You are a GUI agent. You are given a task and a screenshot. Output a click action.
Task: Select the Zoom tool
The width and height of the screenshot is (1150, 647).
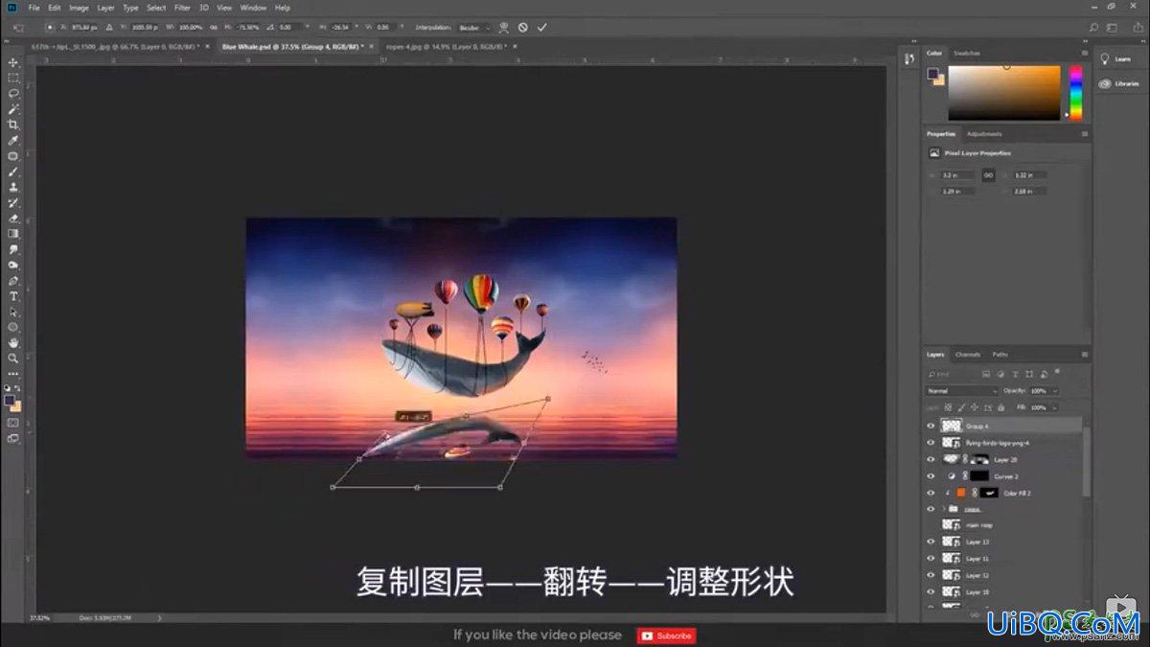coord(13,358)
